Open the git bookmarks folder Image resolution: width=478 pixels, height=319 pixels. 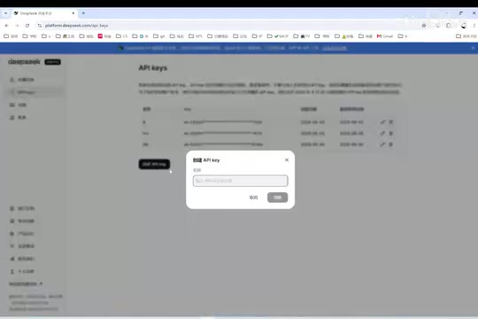(x=158, y=36)
